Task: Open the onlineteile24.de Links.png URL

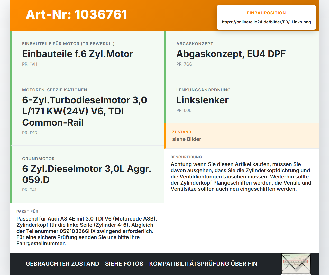Action: pos(266,22)
